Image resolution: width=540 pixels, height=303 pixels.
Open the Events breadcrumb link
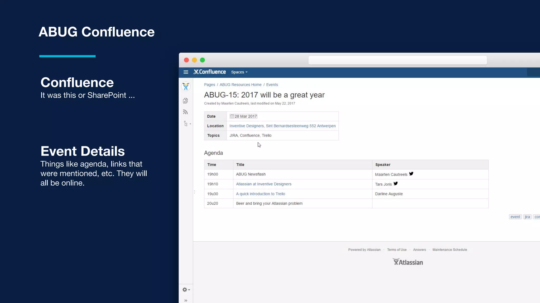(x=272, y=85)
